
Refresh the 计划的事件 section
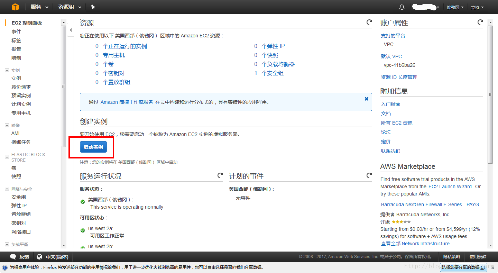tap(369, 175)
